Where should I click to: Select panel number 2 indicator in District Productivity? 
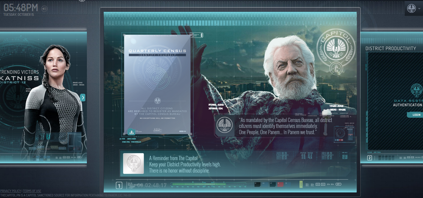click(x=369, y=158)
